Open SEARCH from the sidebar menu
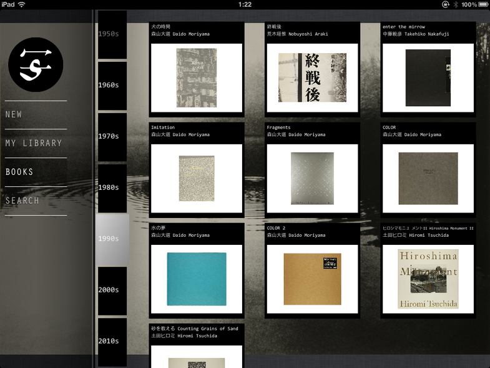The height and width of the screenshot is (368, 490). [22, 201]
